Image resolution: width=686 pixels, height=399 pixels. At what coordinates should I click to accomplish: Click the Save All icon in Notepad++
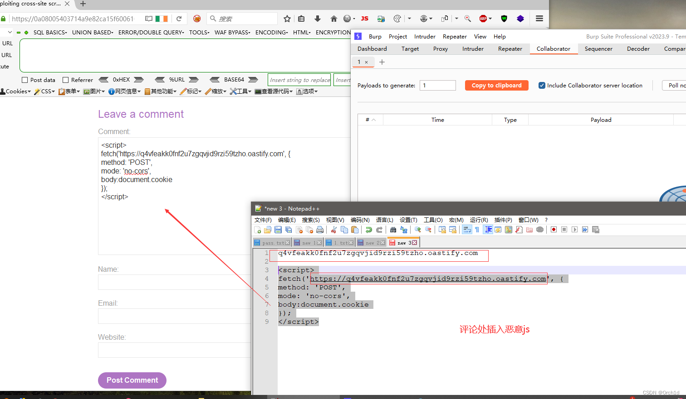click(289, 230)
